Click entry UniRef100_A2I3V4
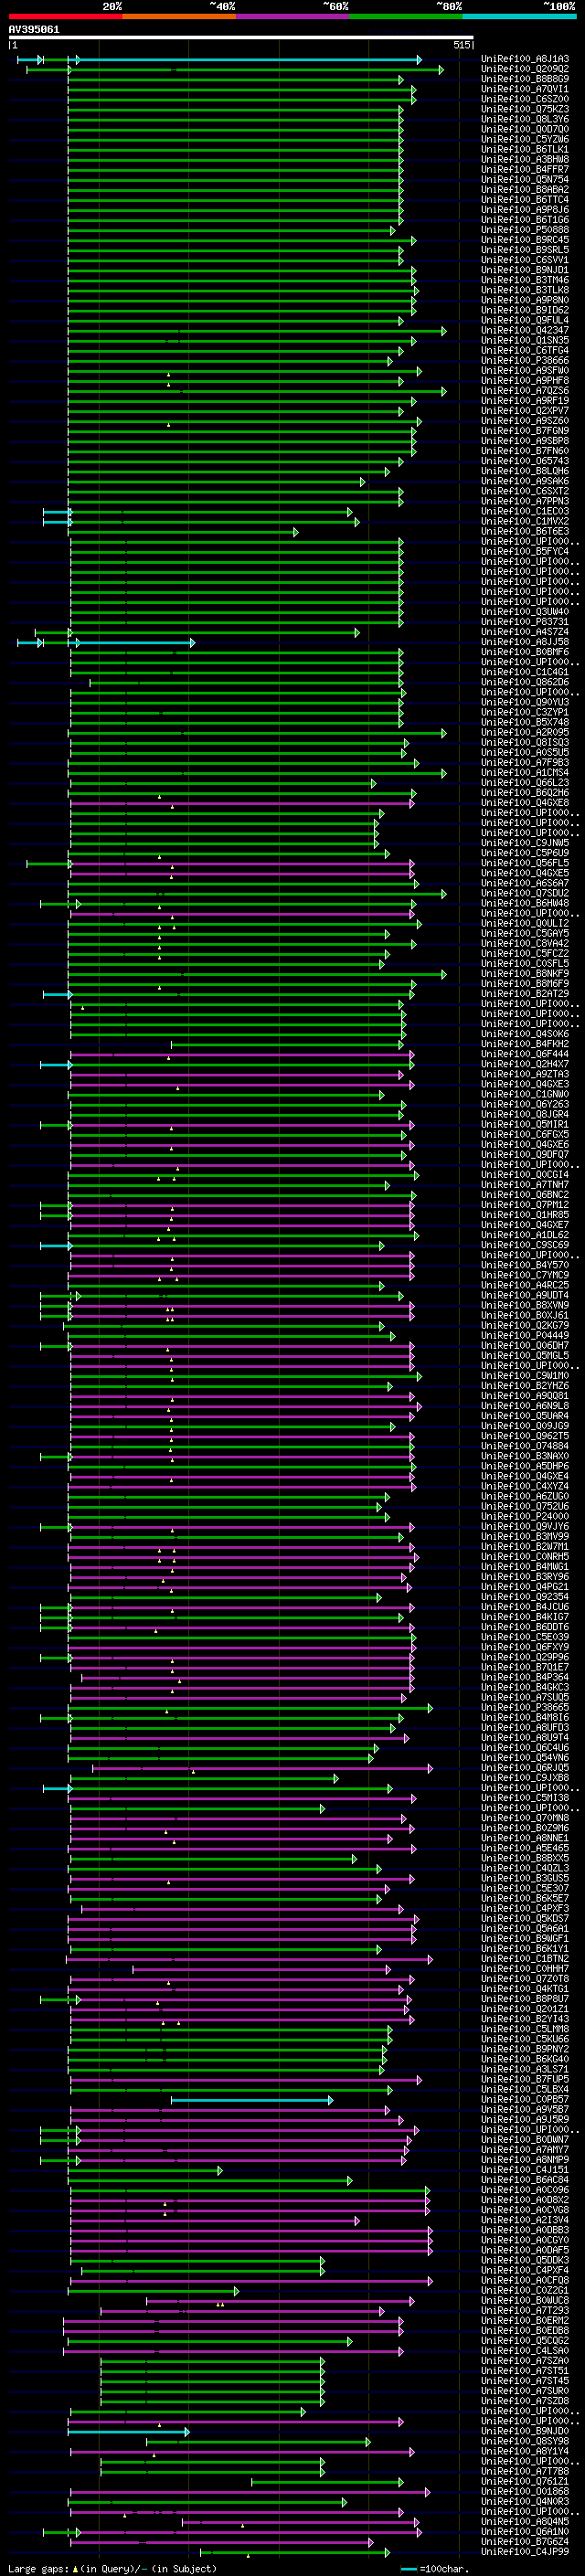The height and width of the screenshot is (2576, 585). coord(525,2220)
